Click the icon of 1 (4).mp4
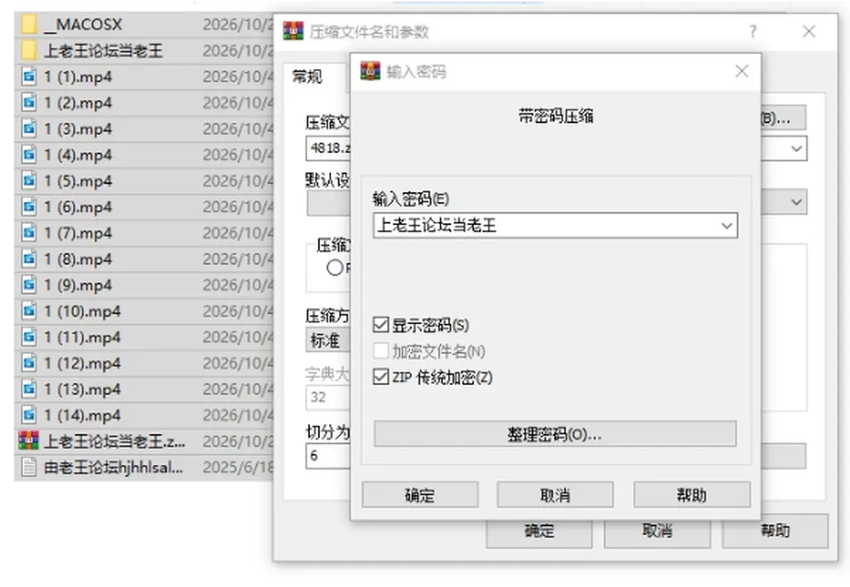Screen dimensions: 850x587 tap(28, 154)
